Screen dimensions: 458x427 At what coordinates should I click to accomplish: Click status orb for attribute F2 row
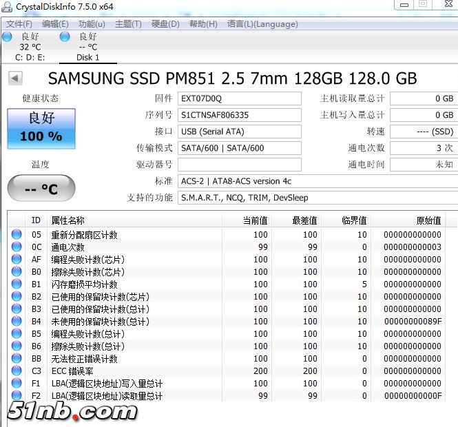coord(17,395)
